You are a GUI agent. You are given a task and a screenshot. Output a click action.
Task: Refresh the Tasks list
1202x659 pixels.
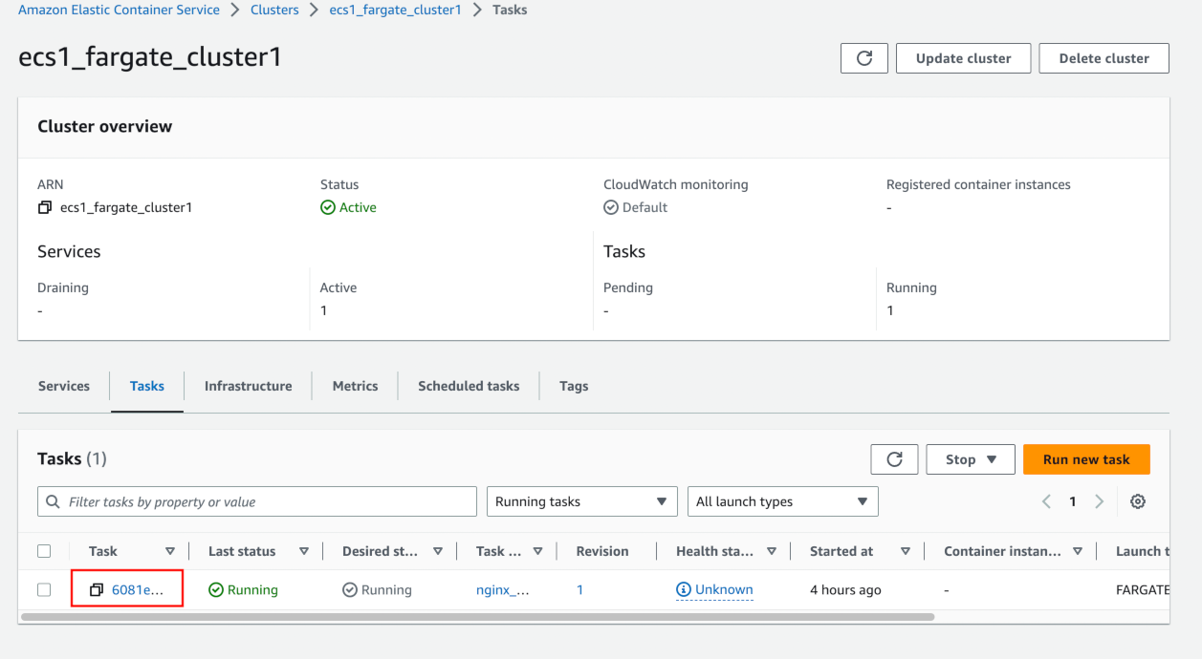894,459
